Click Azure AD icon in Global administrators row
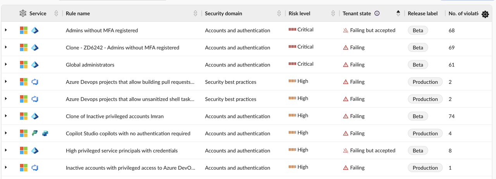 pos(35,65)
